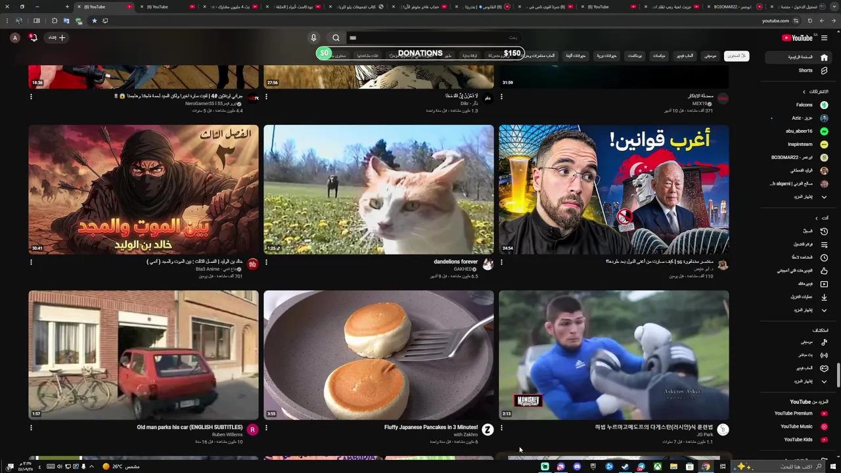Click the Windows Start button

click(834, 466)
